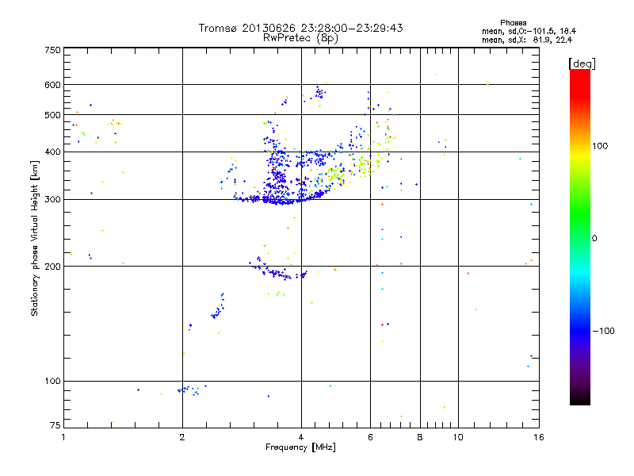The height and width of the screenshot is (476, 634).
Task: Click the y-axis tick label "400"
Action: [52, 152]
